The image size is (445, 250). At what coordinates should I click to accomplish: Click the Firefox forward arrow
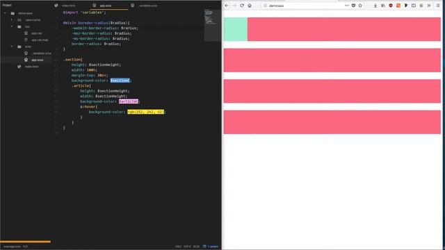pos(234,6)
